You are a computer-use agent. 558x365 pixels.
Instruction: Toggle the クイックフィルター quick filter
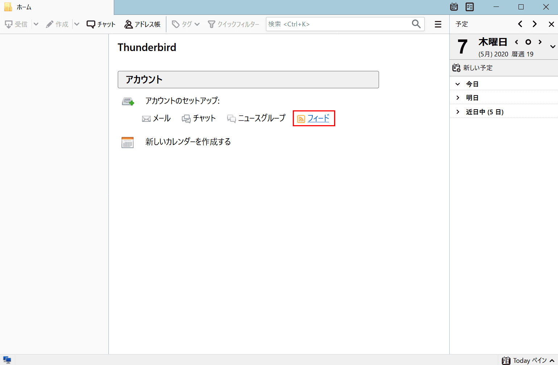click(x=234, y=24)
